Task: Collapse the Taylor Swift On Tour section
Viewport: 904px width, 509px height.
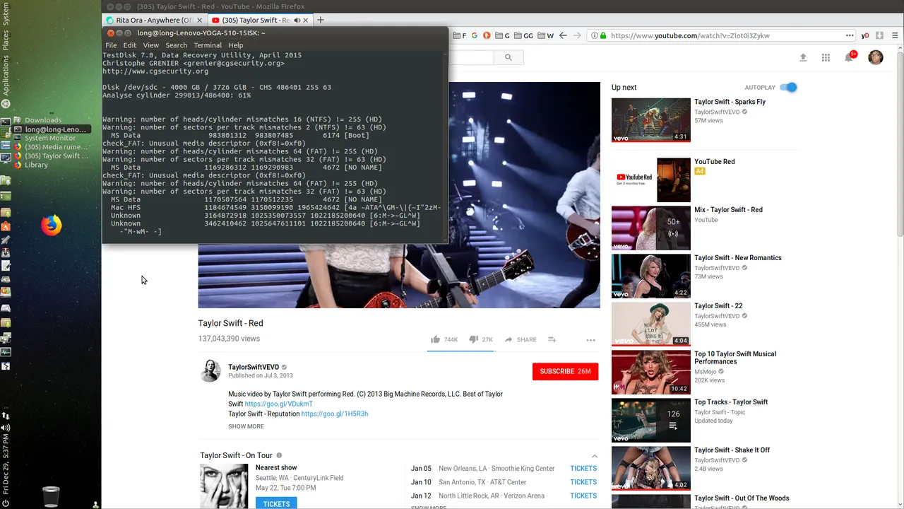Action: pos(594,456)
